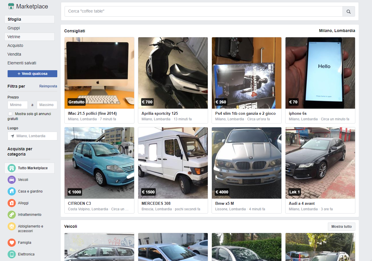Click the Massimo price input
This screenshot has height=261, width=372.
47,105
